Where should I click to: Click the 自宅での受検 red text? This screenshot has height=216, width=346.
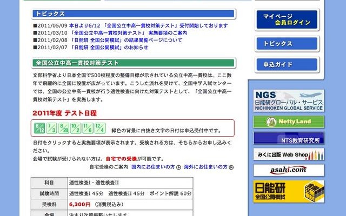coord(121,159)
